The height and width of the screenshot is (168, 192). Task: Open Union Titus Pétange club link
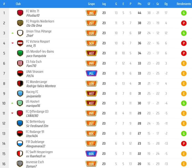[39, 31]
